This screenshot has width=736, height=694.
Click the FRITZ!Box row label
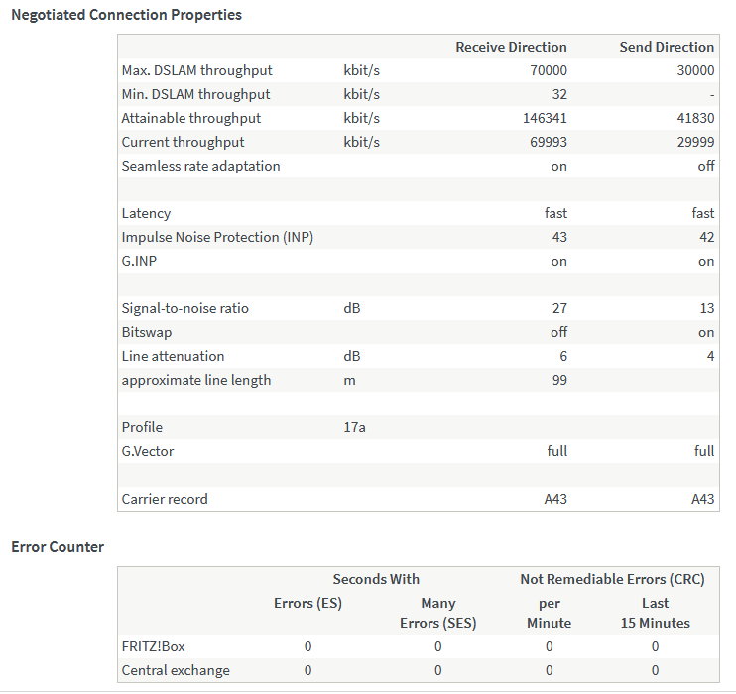coord(153,646)
